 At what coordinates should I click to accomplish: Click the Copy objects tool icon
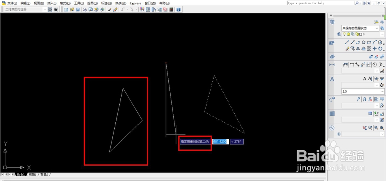pyautogui.click(x=352, y=48)
